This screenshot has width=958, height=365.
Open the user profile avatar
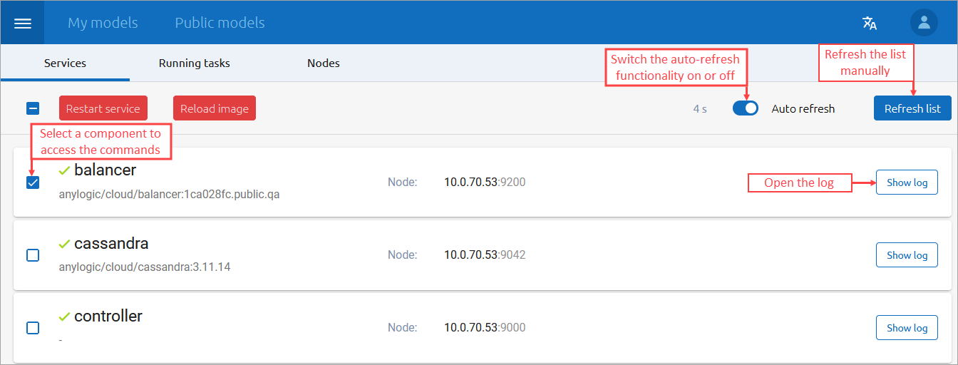tap(924, 22)
